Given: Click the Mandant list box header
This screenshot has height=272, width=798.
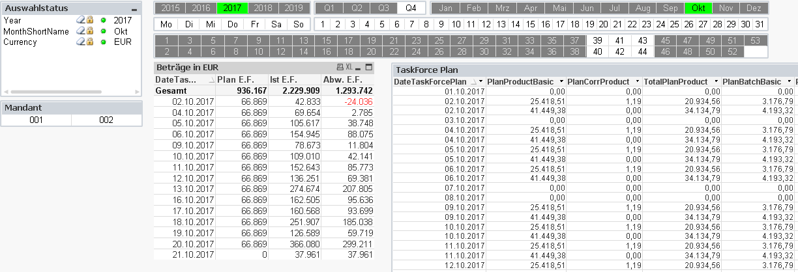Looking at the screenshot, I should (x=71, y=107).
